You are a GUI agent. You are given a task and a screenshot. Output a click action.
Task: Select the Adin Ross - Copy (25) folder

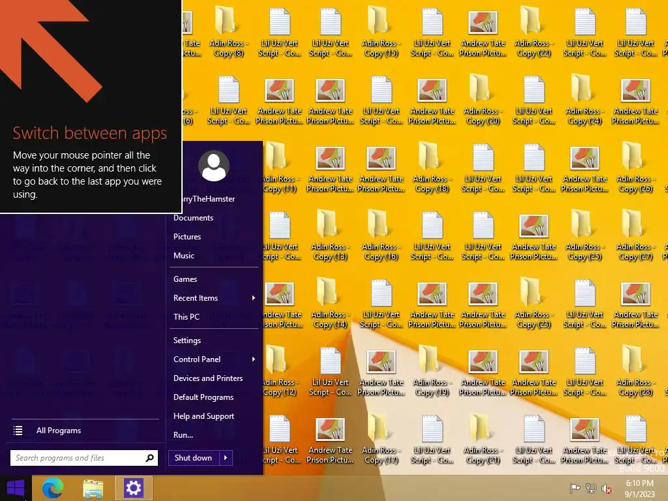pos(584,234)
